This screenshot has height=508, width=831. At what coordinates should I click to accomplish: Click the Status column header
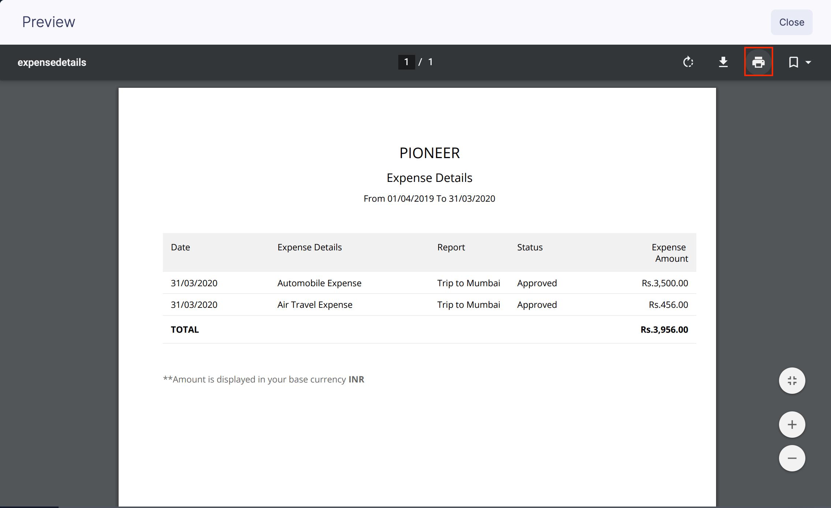(530, 247)
